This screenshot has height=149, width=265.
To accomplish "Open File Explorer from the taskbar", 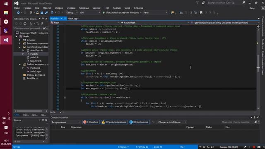I will coord(6,13).
